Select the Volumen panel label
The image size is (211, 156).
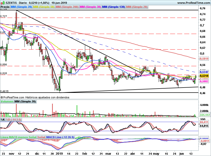click(x=7, y=102)
